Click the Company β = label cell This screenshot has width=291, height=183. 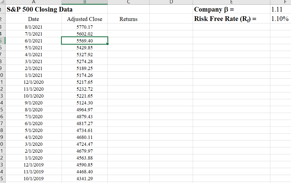click(231, 9)
